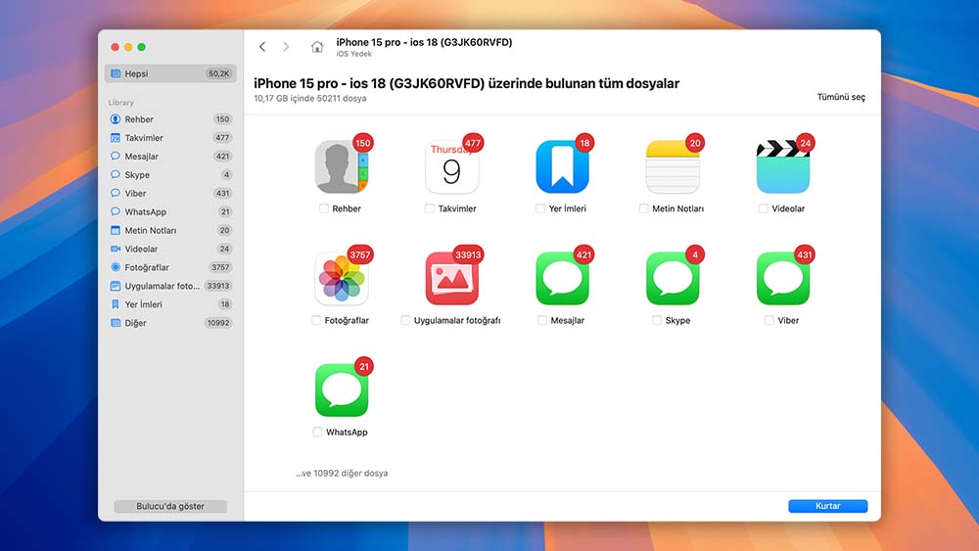Tick the Videolar checkbox

pos(763,208)
